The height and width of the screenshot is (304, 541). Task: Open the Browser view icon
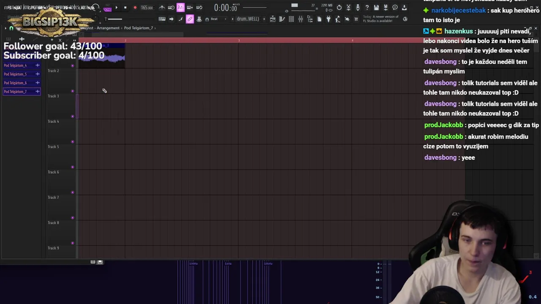pos(310,19)
